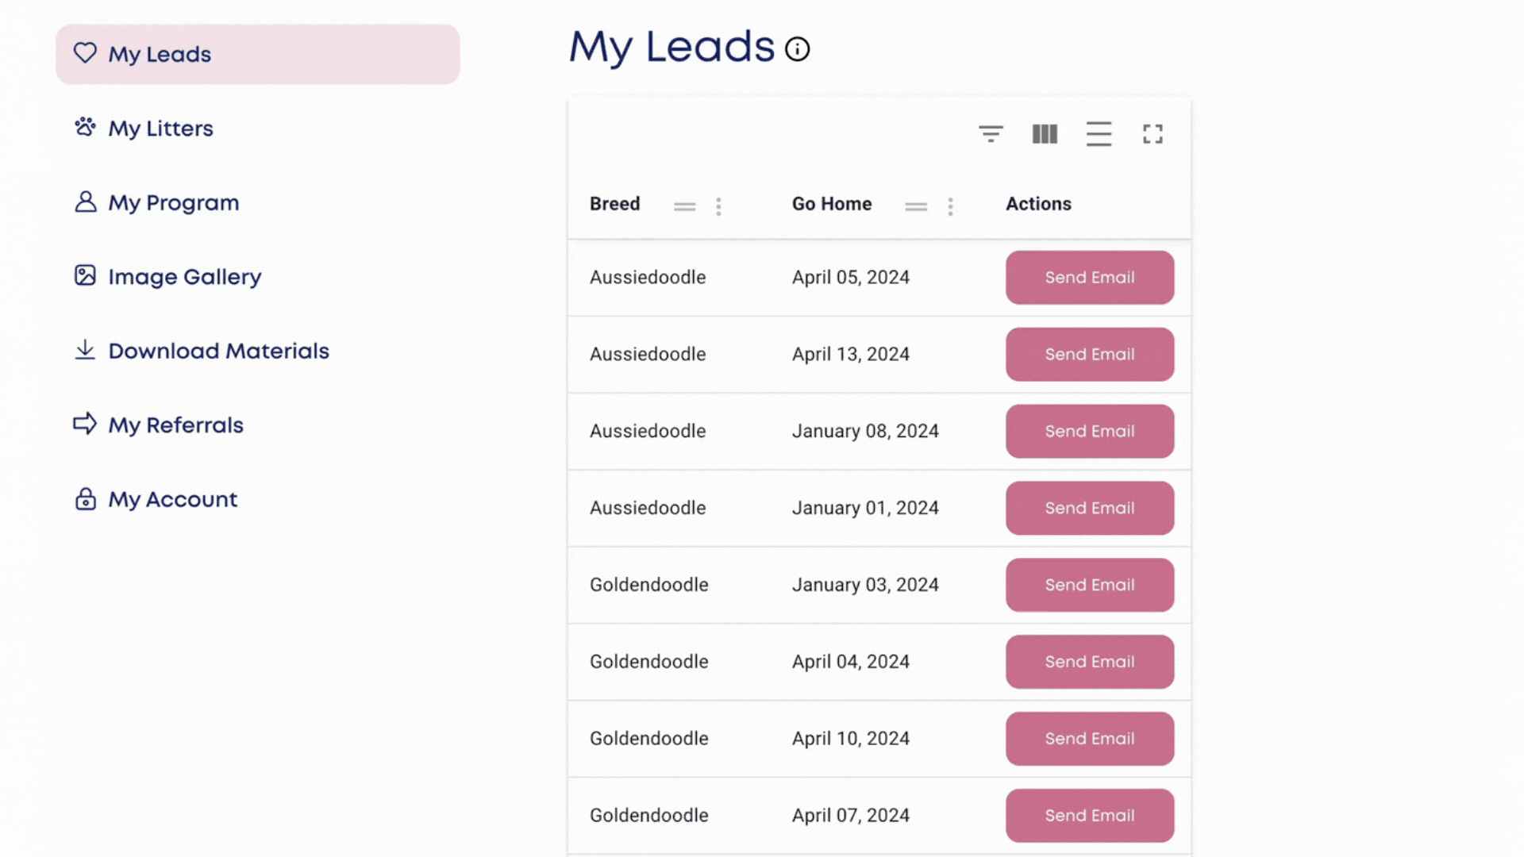The image size is (1524, 857).
Task: Sort table by Breed column header
Action: tap(614, 204)
